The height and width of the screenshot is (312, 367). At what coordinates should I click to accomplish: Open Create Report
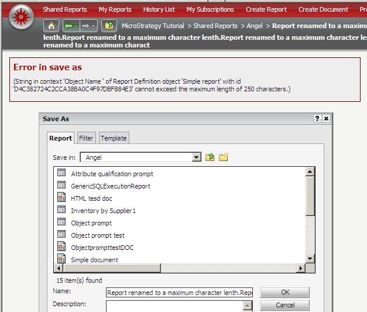pos(266,9)
